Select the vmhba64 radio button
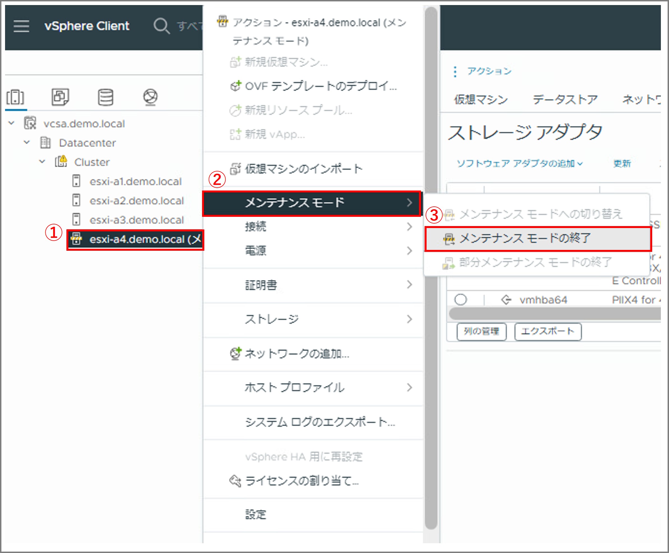 (x=461, y=299)
